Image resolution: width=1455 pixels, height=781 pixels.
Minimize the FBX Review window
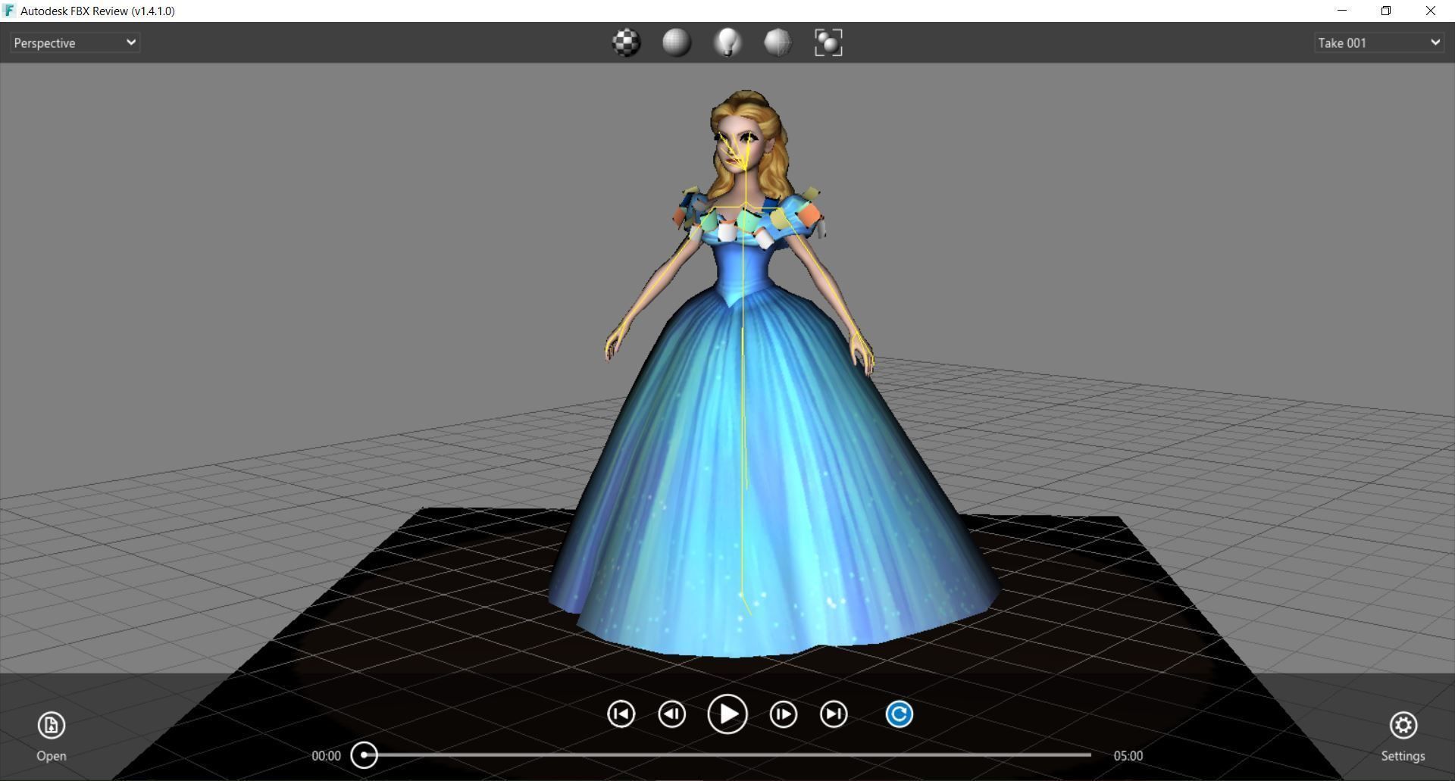point(1342,11)
